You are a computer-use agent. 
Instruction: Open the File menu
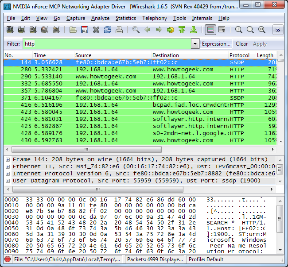(11, 18)
